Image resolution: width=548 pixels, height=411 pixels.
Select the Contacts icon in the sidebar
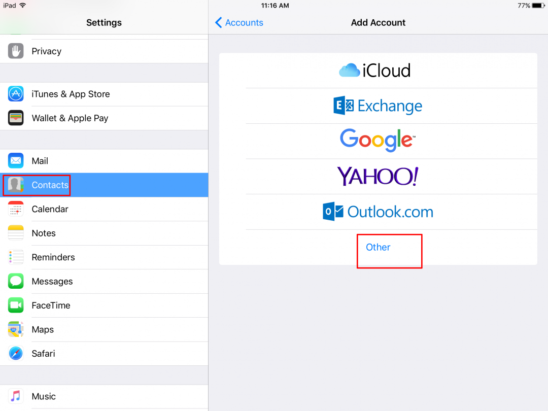[16, 185]
